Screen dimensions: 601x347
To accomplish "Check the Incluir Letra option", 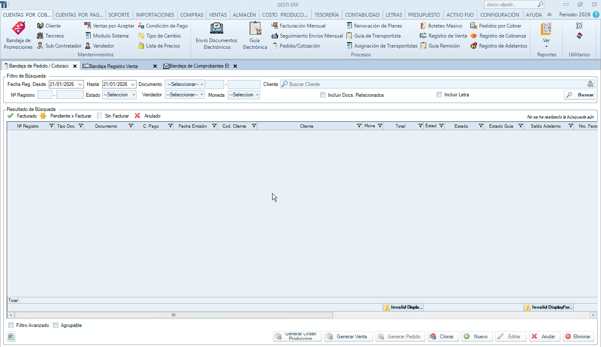I will click(439, 95).
